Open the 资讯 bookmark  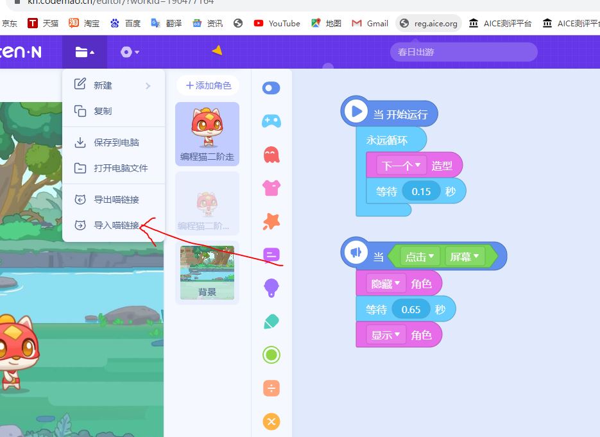207,23
